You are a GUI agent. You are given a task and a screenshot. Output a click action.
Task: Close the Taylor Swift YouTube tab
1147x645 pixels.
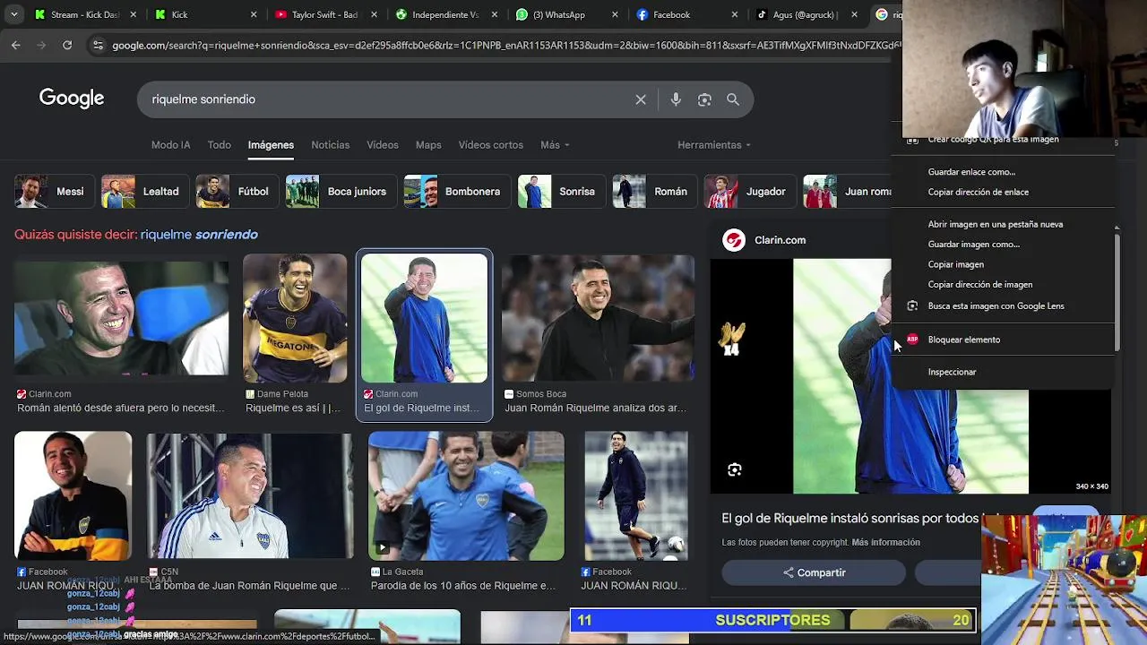point(375,14)
